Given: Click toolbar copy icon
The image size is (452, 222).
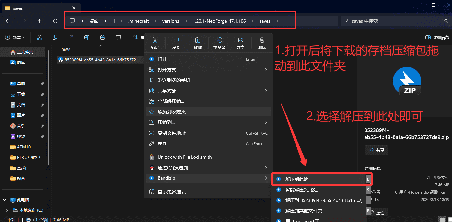Looking at the screenshot, I should click(x=55, y=37).
